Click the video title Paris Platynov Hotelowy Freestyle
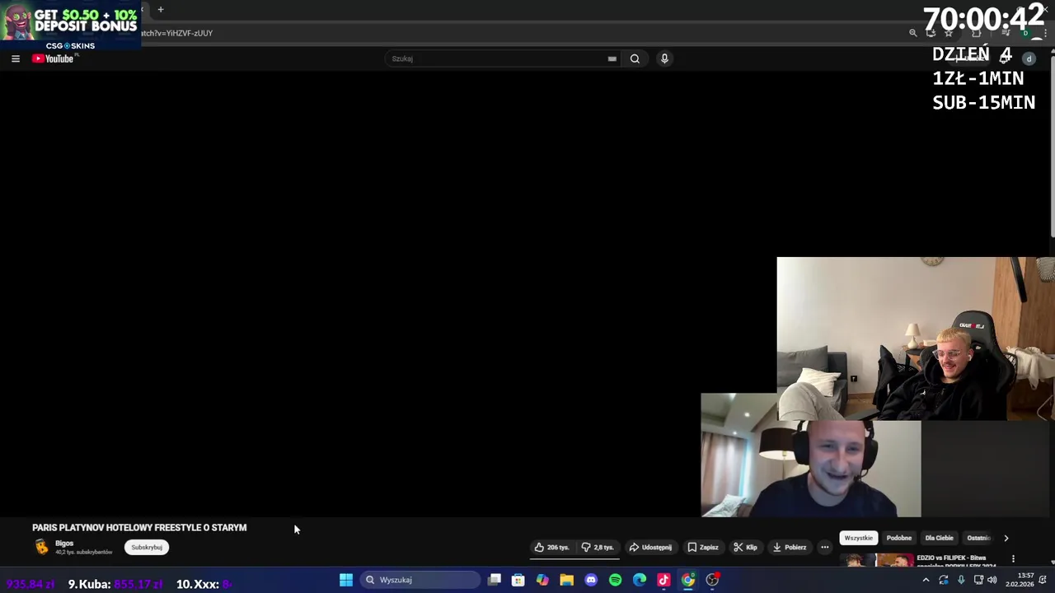The width and height of the screenshot is (1055, 593). (139, 527)
